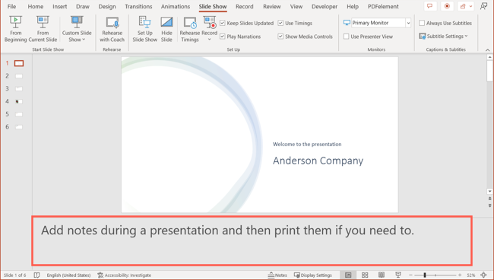Open Set Up Slide Show dialog
This screenshot has width=494, height=280.
click(144, 29)
